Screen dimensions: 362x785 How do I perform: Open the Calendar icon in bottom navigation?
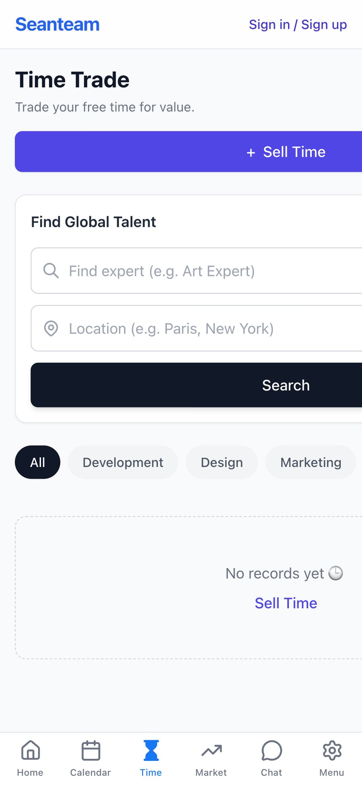point(91,750)
